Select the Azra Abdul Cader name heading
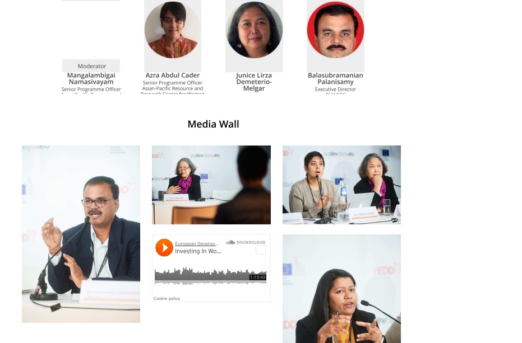This screenshot has width=522, height=343. pos(173,76)
